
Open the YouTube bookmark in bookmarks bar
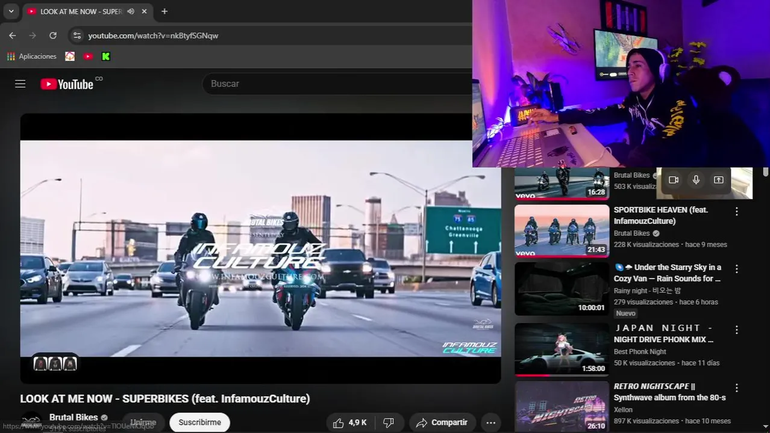pos(89,56)
